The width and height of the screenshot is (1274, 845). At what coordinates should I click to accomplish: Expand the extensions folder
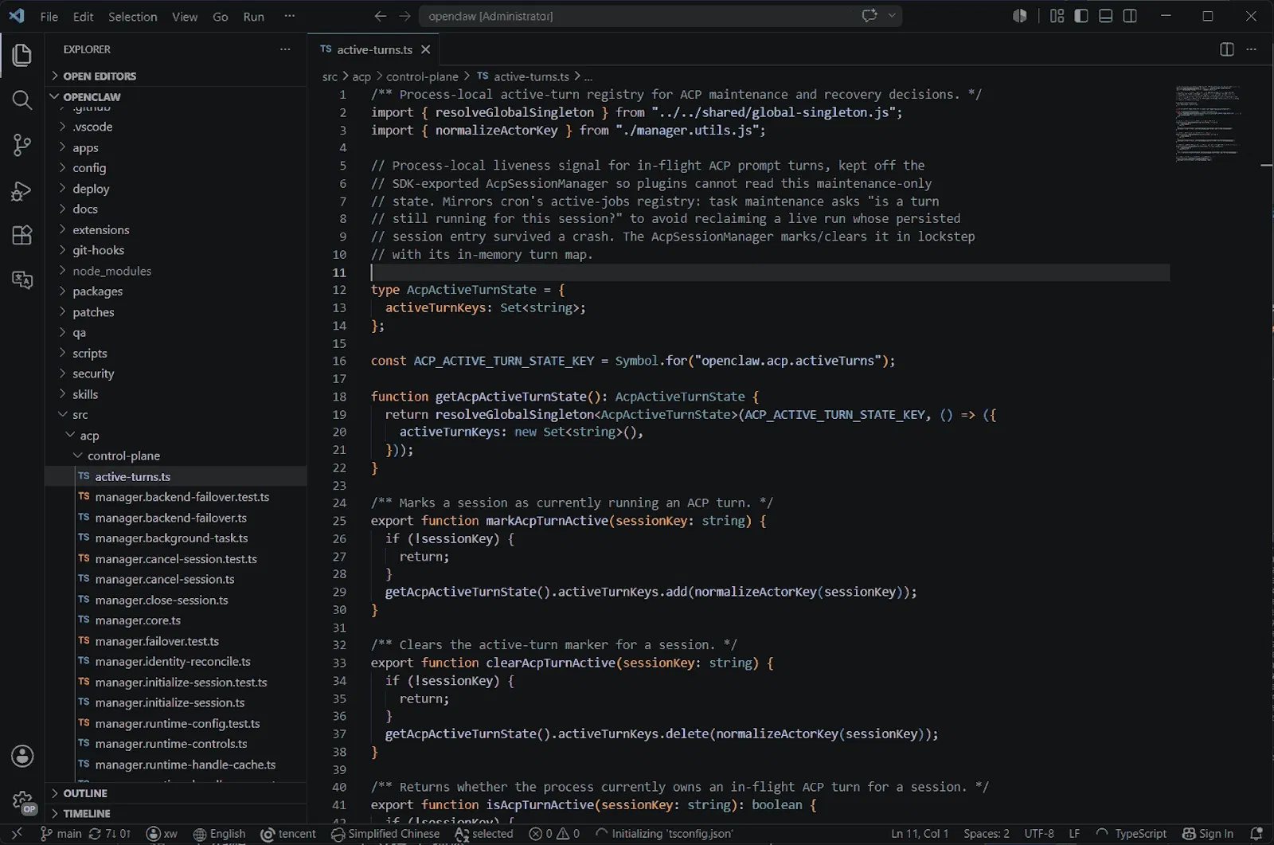click(x=176, y=229)
